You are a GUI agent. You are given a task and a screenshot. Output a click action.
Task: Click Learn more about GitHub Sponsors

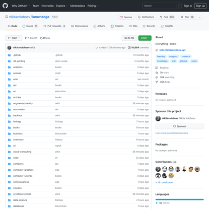172,133
